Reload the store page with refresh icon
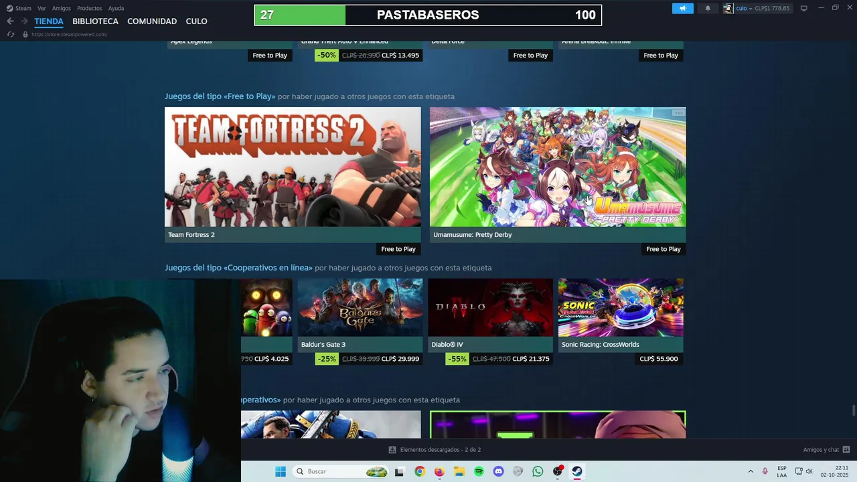The width and height of the screenshot is (857, 482). [11, 34]
